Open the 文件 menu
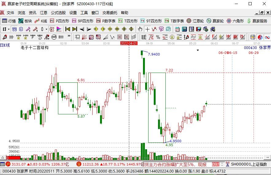 pyautogui.click(x=10, y=13)
